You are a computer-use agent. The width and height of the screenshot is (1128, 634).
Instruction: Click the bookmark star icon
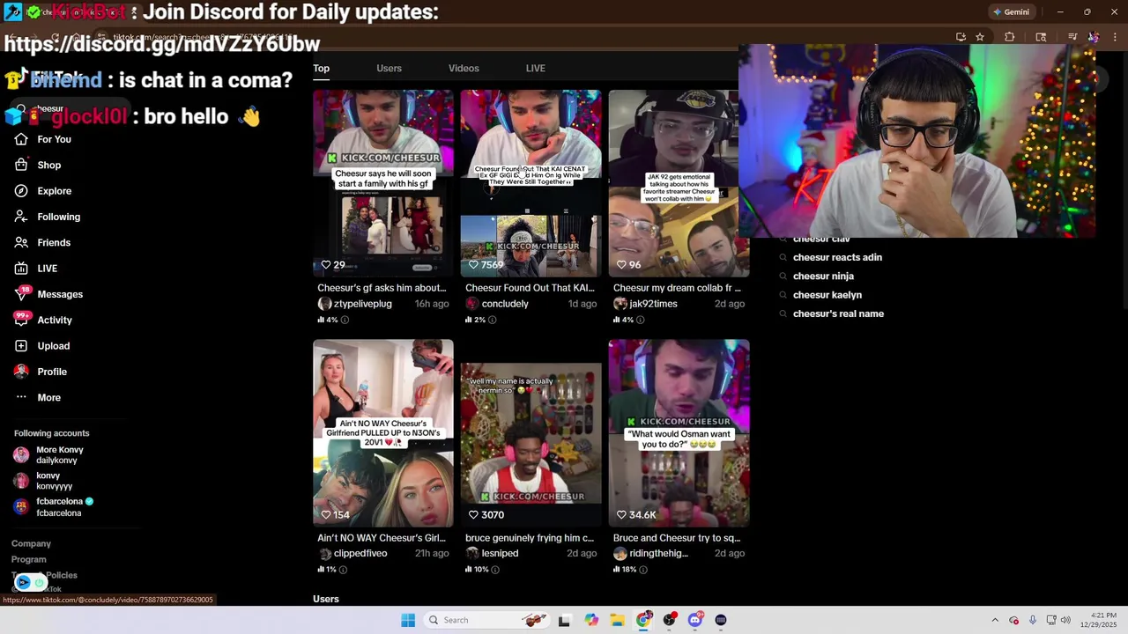980,37
